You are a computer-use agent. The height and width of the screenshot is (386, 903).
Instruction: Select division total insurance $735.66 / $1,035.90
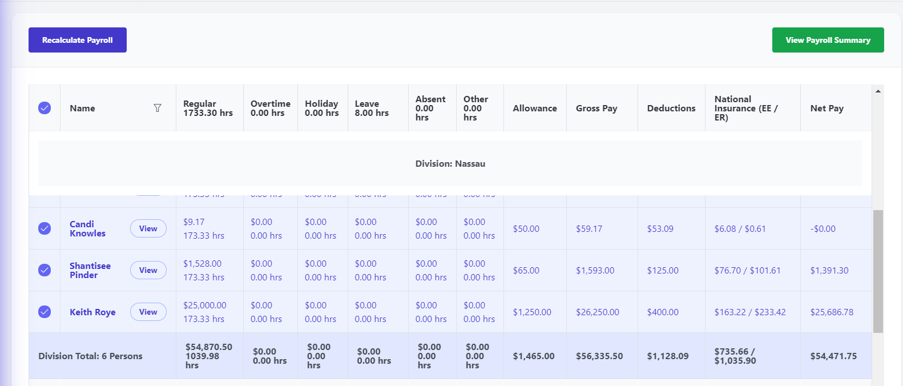(735, 356)
